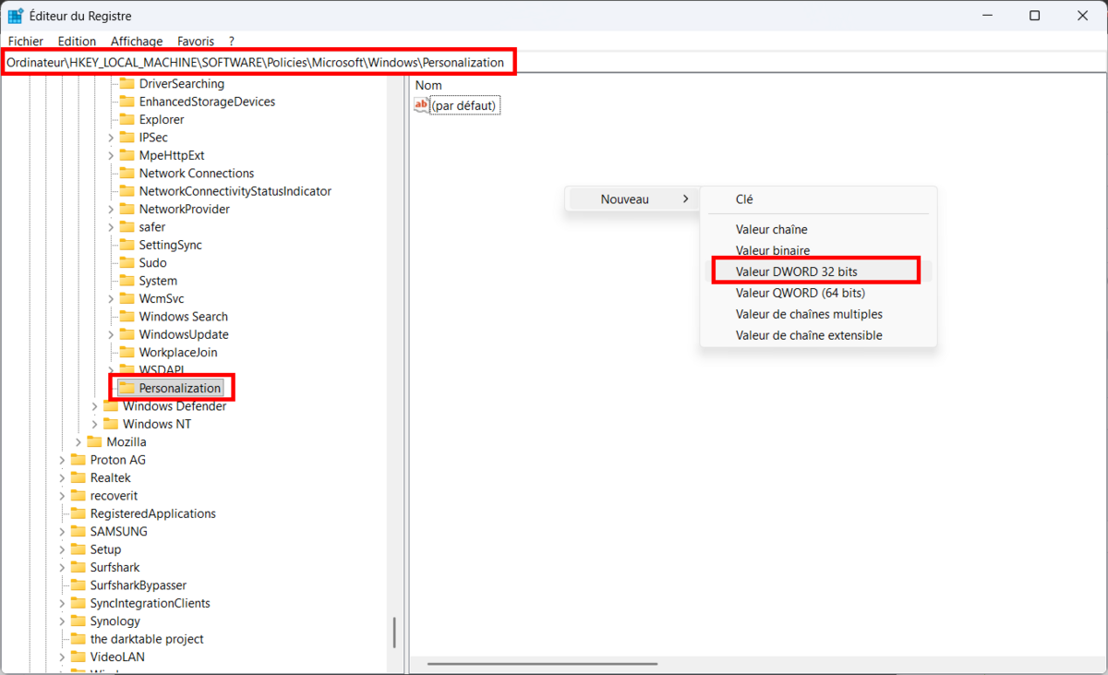1108x675 pixels.
Task: Click the WorkplaceJoin folder icon
Action: 126,353
